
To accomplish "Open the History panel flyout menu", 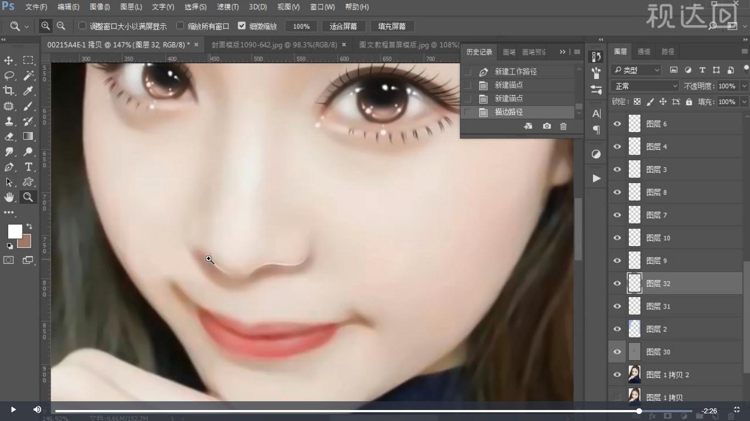I will (x=577, y=52).
